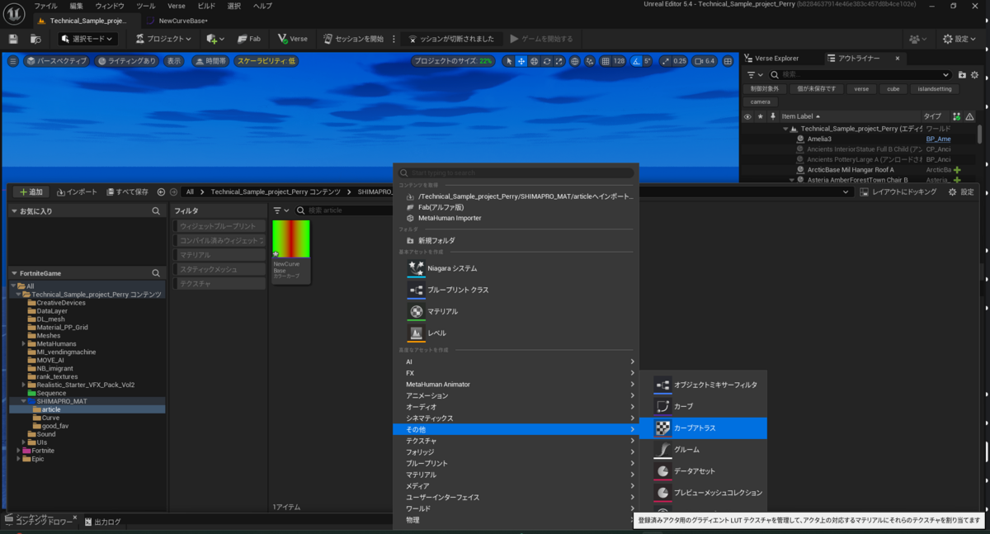Viewport: 990px width, 534px height.
Task: Expand the MetaHumans folder
Action: point(24,343)
